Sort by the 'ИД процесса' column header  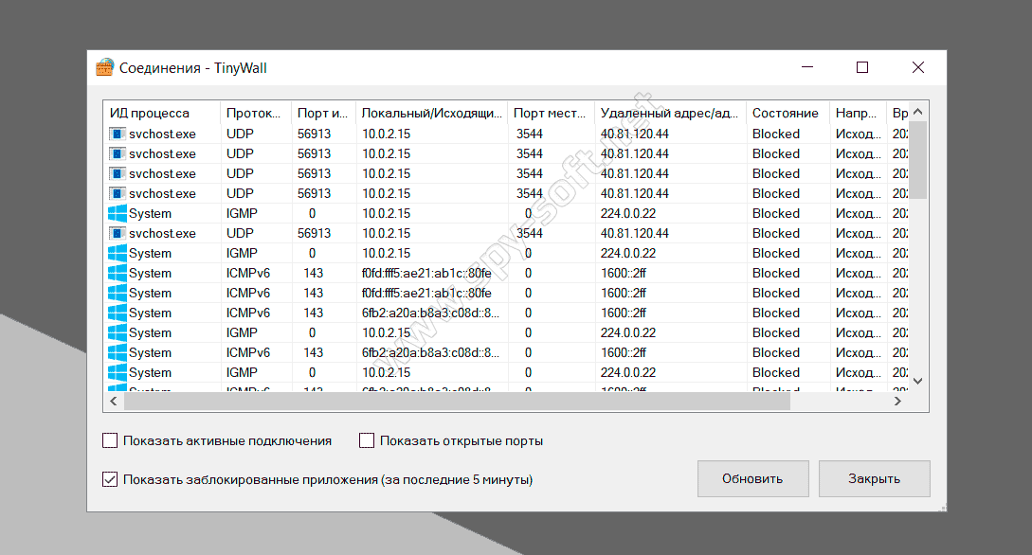[161, 113]
